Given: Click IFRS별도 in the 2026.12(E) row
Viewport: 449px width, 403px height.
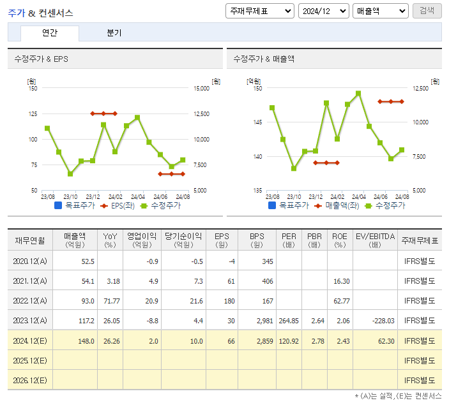Looking at the screenshot, I should [420, 380].
